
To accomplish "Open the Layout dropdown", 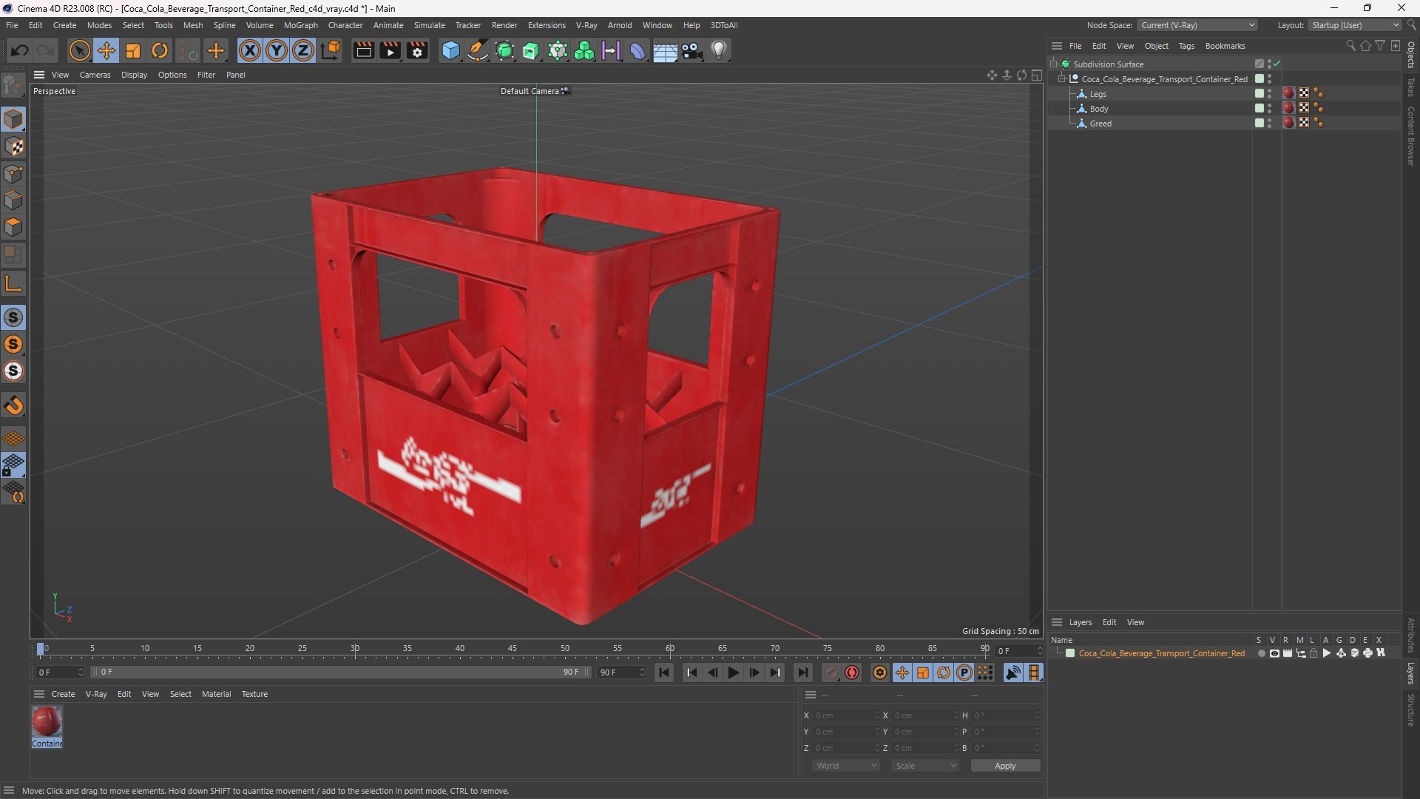I will tap(1356, 25).
